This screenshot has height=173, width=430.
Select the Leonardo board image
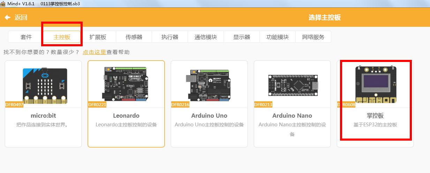(126, 84)
